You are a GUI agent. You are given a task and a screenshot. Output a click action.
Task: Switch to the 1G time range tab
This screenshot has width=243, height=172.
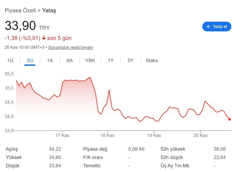10,61
